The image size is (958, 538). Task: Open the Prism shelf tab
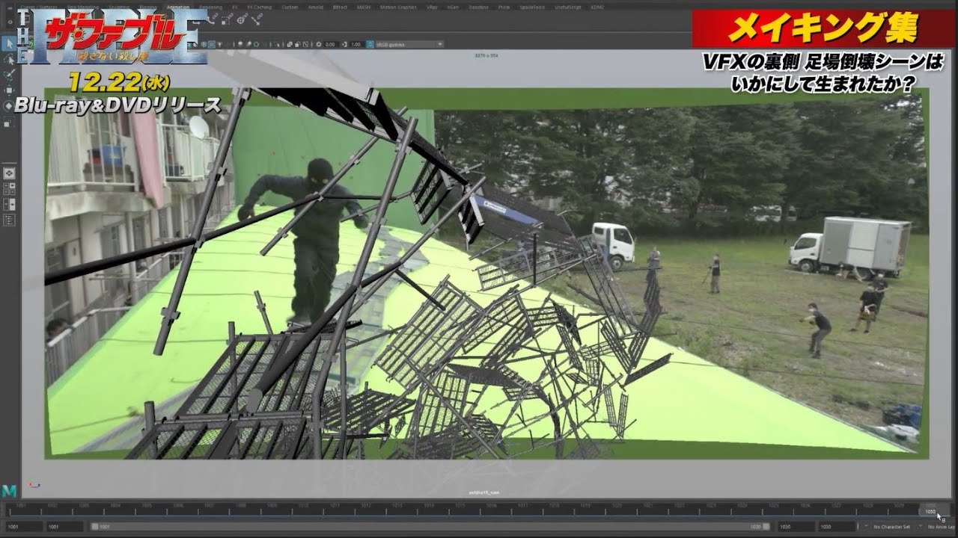[504, 7]
